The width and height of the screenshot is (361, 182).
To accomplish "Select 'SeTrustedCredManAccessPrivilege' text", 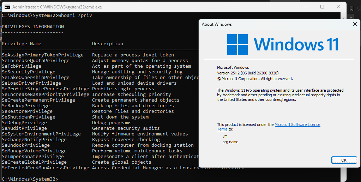I will pos(46,168).
